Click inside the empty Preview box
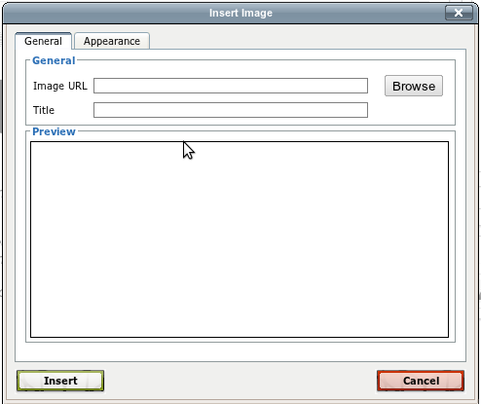This screenshot has height=404, width=481. click(240, 239)
